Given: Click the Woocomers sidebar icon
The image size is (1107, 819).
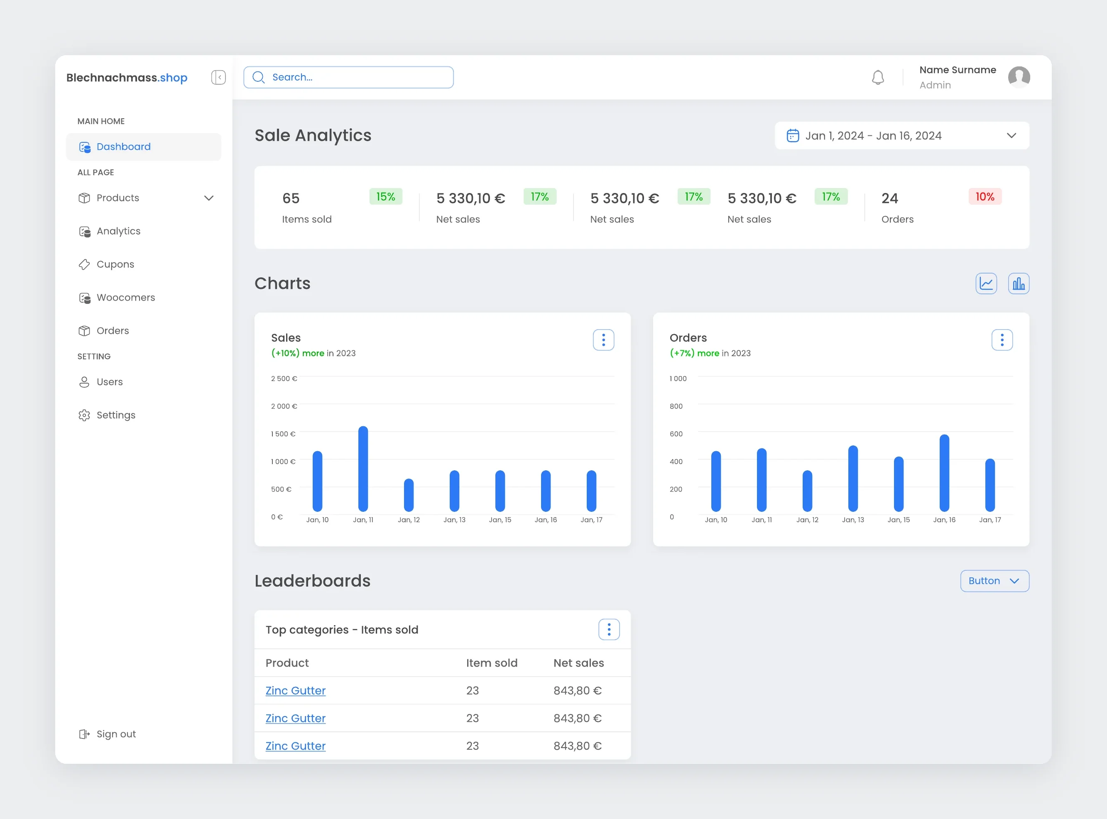Looking at the screenshot, I should click(x=85, y=298).
